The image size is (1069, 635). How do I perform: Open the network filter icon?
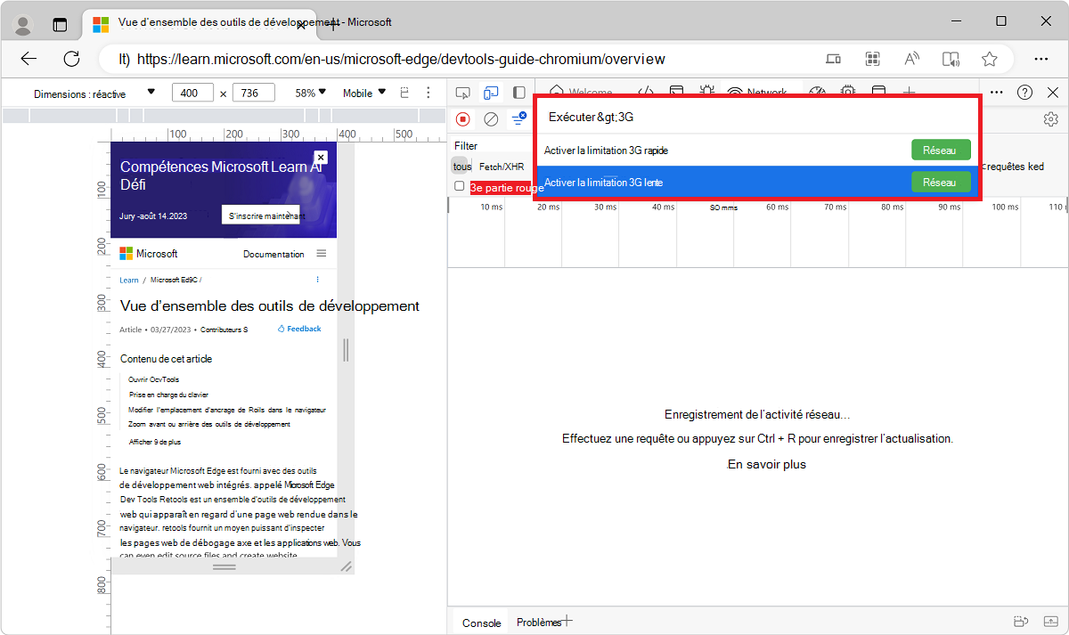[x=519, y=118]
